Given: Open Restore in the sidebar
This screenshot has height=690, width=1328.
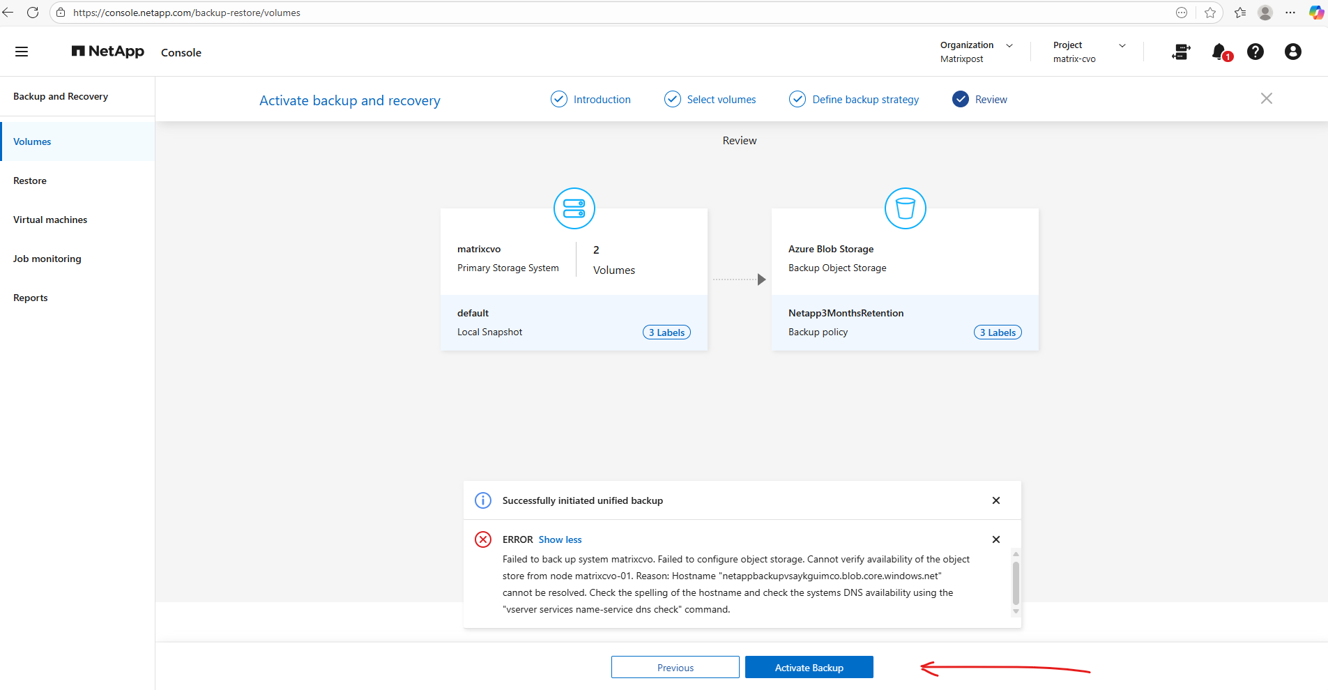Looking at the screenshot, I should coord(30,181).
